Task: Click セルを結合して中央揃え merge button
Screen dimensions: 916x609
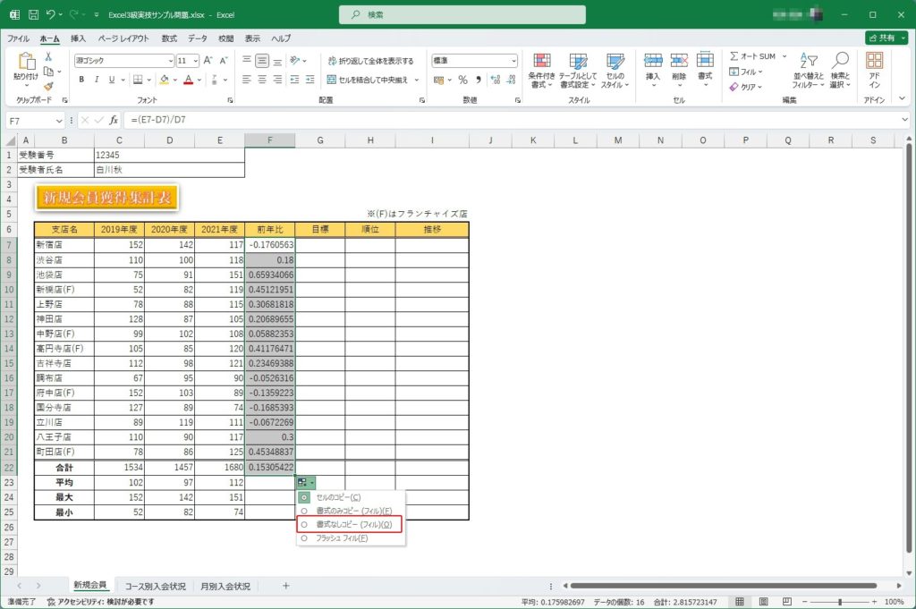Action: [x=373, y=80]
